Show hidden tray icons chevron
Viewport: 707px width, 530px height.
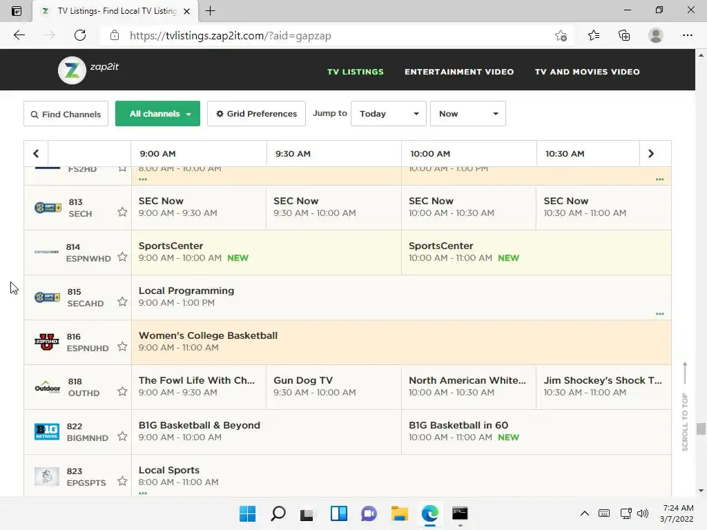[x=584, y=513]
